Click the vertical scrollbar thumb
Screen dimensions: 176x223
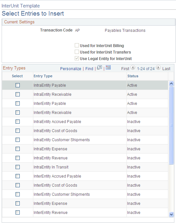(x=171, y=125)
